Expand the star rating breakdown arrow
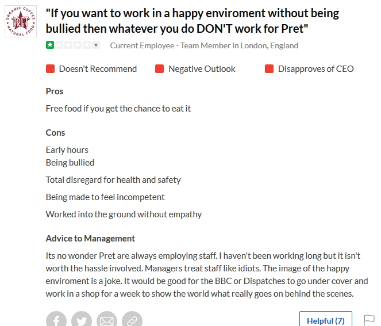The width and height of the screenshot is (381, 326). click(96, 45)
